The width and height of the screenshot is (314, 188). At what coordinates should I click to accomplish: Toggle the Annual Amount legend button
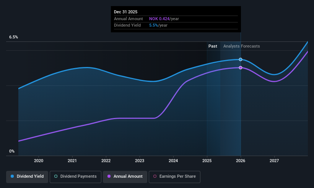[125, 177]
